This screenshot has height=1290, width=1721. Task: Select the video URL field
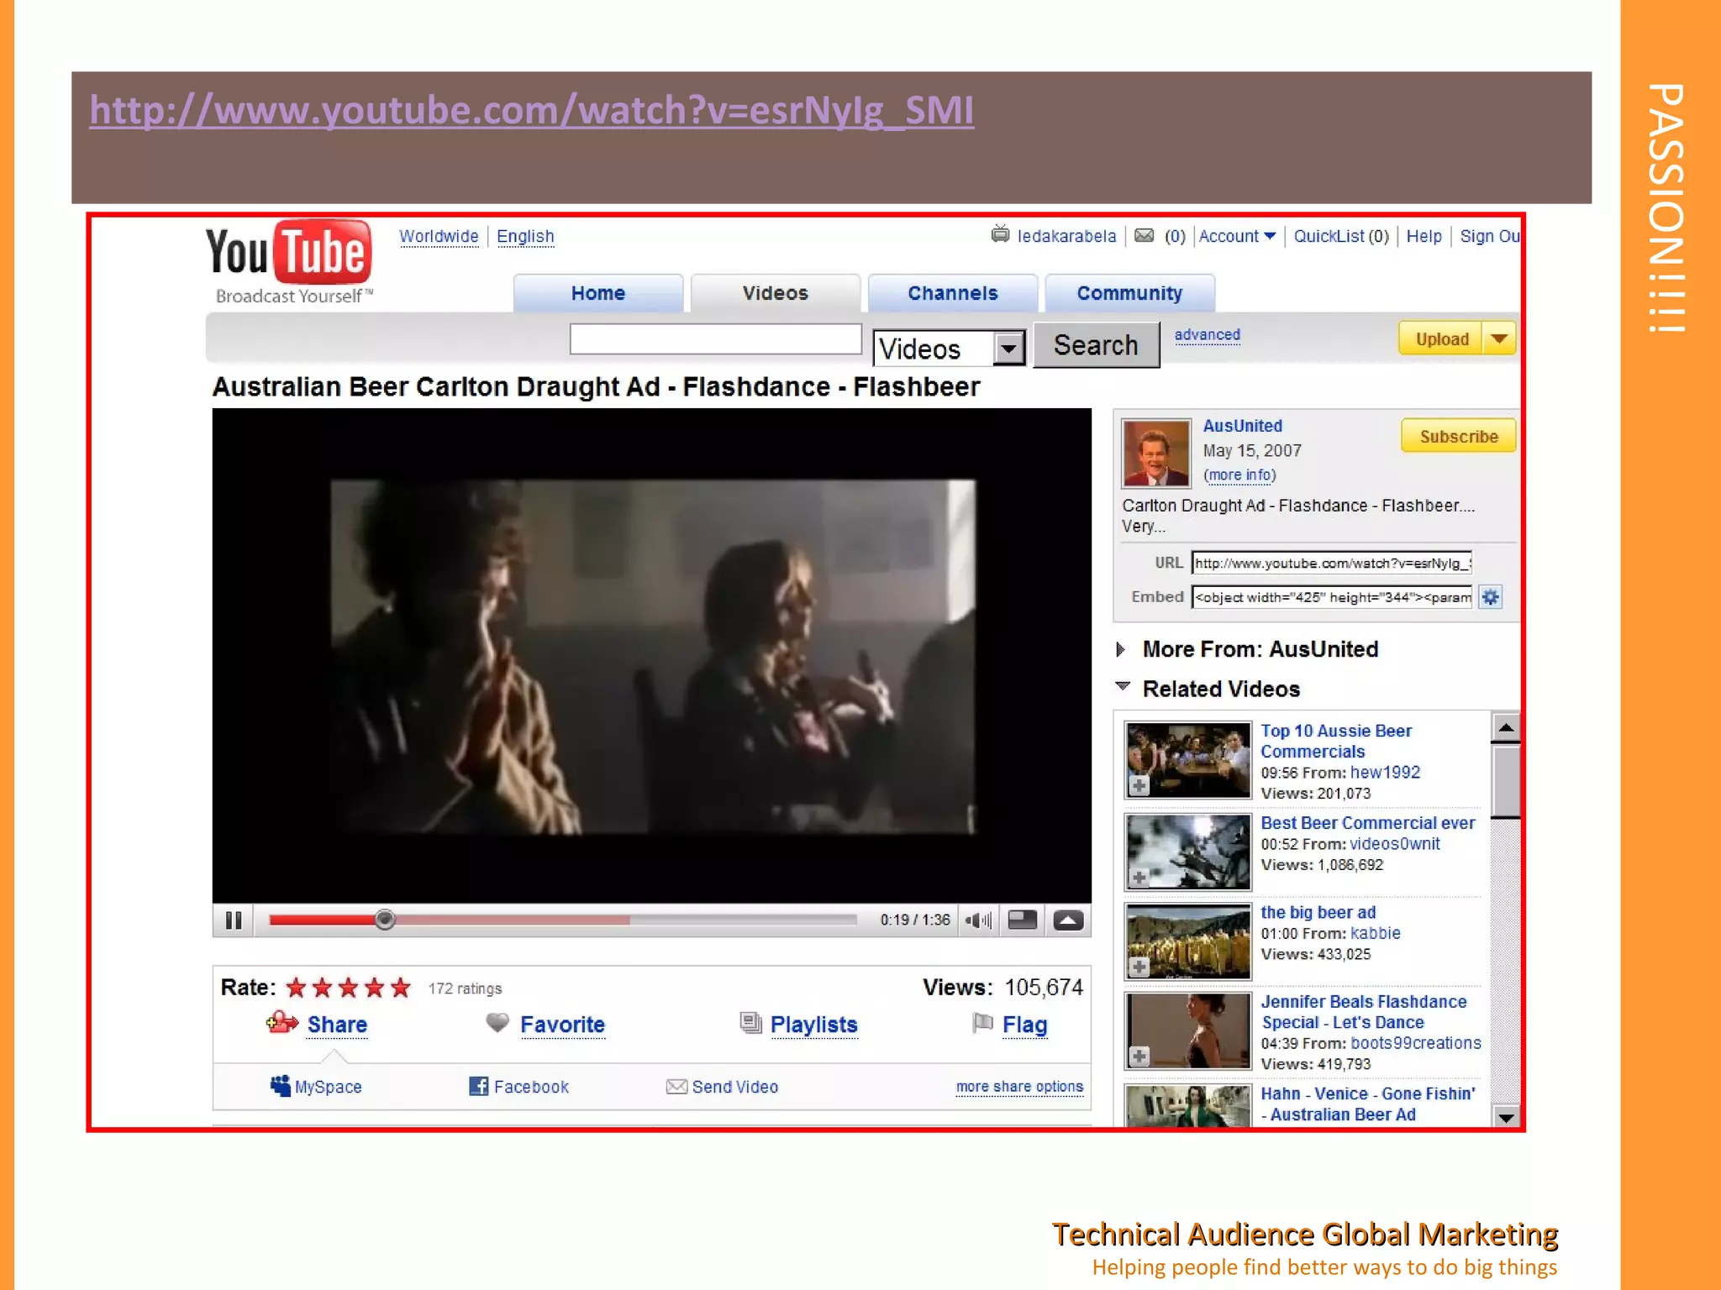click(1332, 563)
